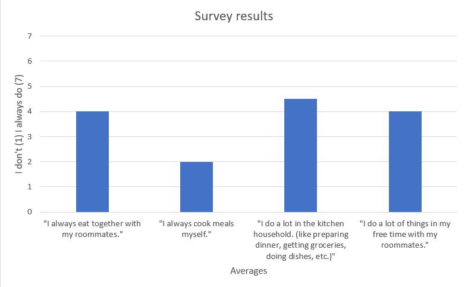Screen dimensions: 468x287
Task: Click the y-axis value 2
Action: (x=30, y=162)
